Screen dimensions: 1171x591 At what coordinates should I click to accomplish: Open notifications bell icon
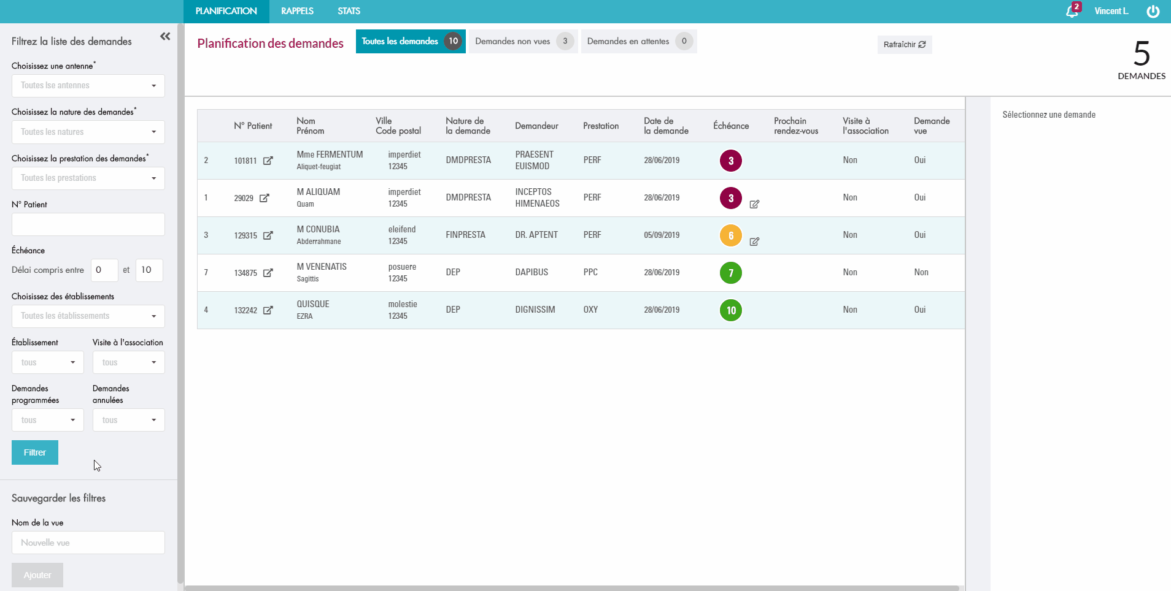(1072, 11)
